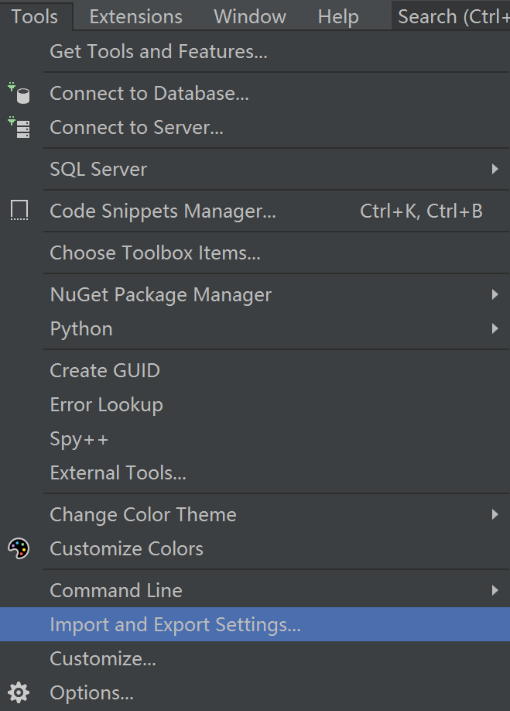Click the Customize Colors palette icon
This screenshot has width=510, height=711.
point(19,548)
